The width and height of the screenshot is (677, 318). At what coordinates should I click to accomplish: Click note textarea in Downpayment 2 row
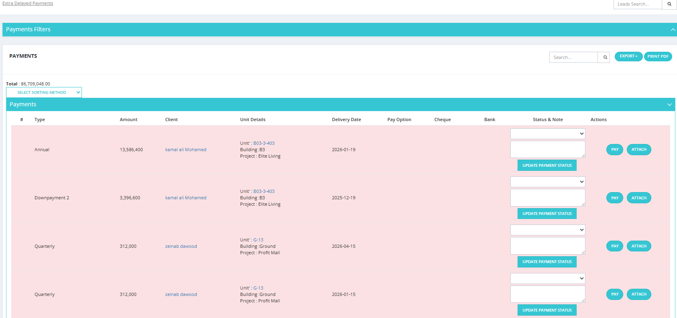tap(548, 197)
